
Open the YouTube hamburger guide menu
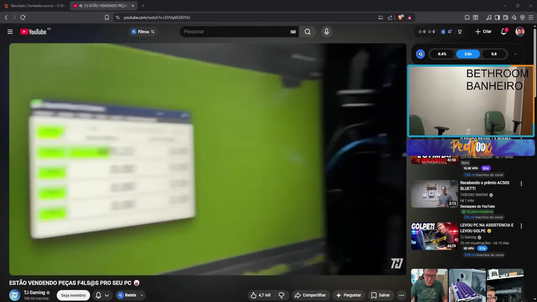tap(10, 31)
